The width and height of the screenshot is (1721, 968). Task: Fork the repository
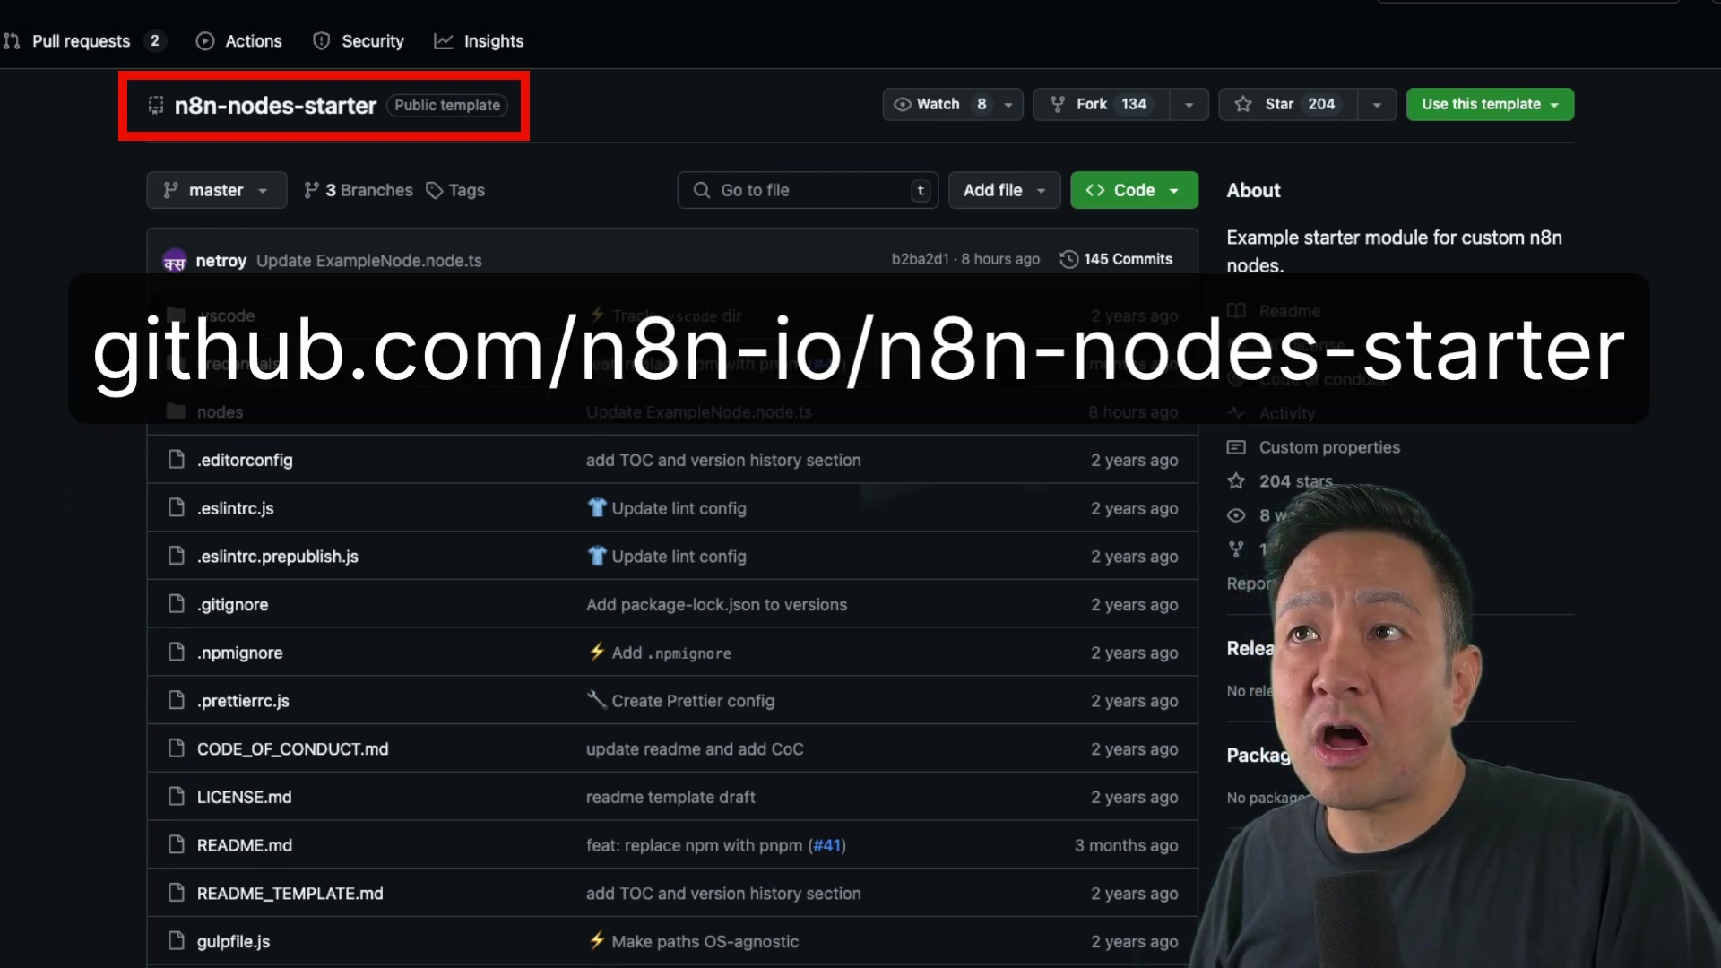click(x=1102, y=104)
